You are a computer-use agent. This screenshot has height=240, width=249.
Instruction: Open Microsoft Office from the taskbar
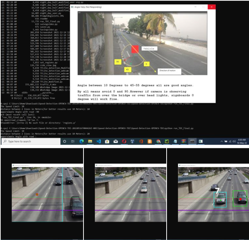coord(141,141)
